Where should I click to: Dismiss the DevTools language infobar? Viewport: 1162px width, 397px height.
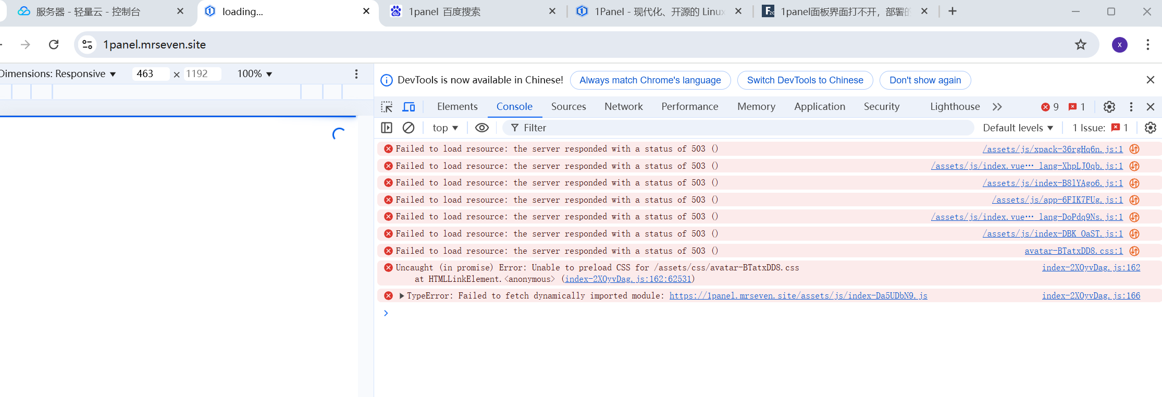click(x=1151, y=80)
